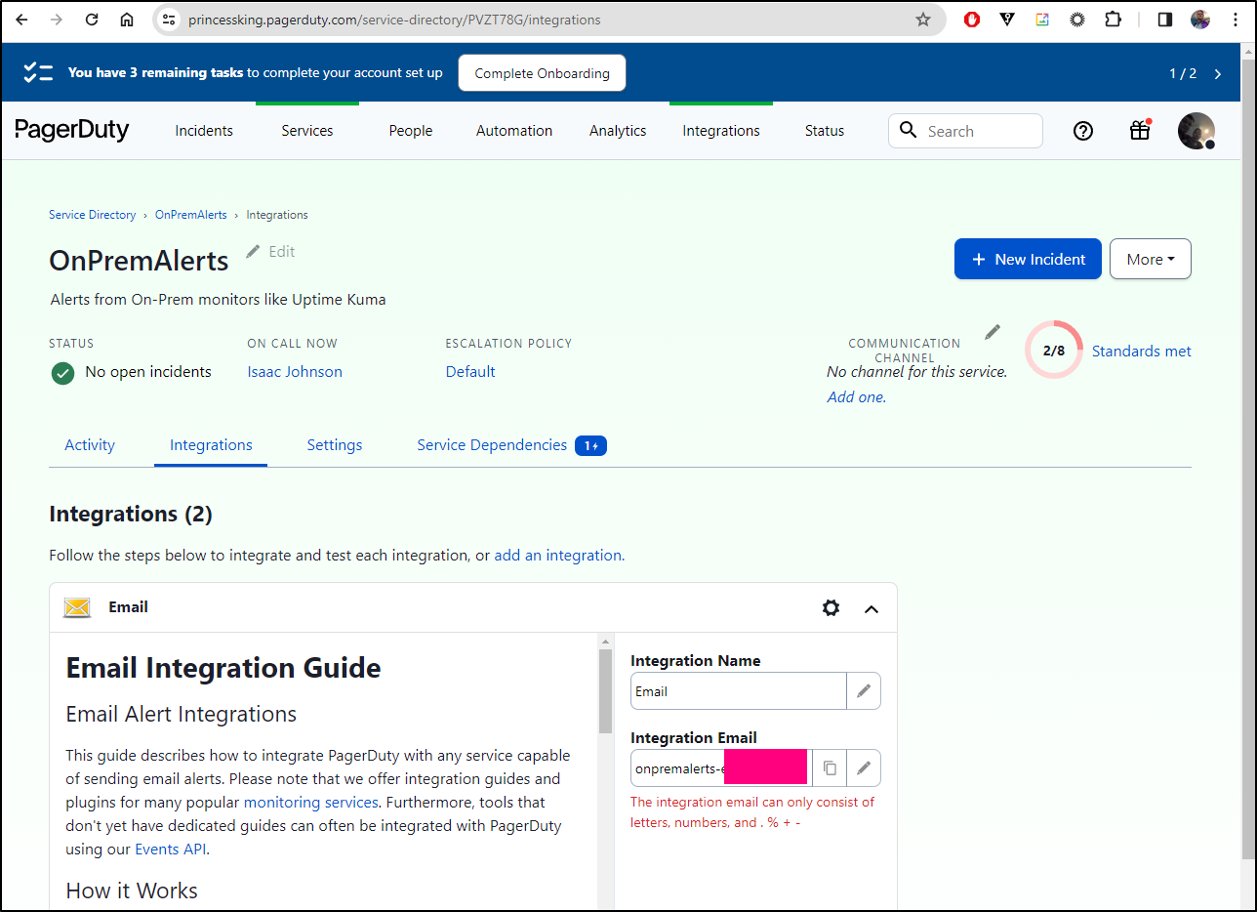
Task: Copy the integration email address
Action: click(x=830, y=768)
